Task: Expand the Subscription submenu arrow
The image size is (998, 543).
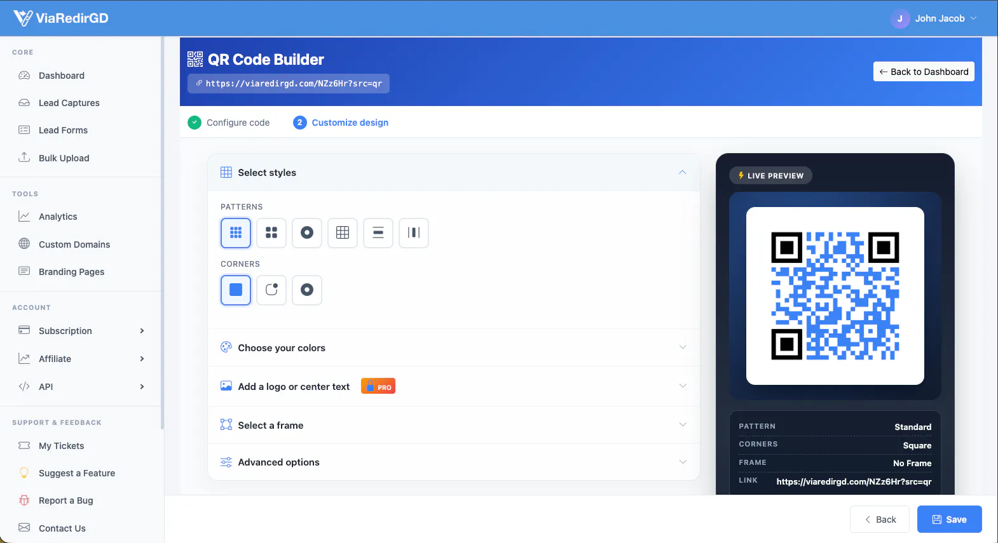Action: pyautogui.click(x=142, y=331)
